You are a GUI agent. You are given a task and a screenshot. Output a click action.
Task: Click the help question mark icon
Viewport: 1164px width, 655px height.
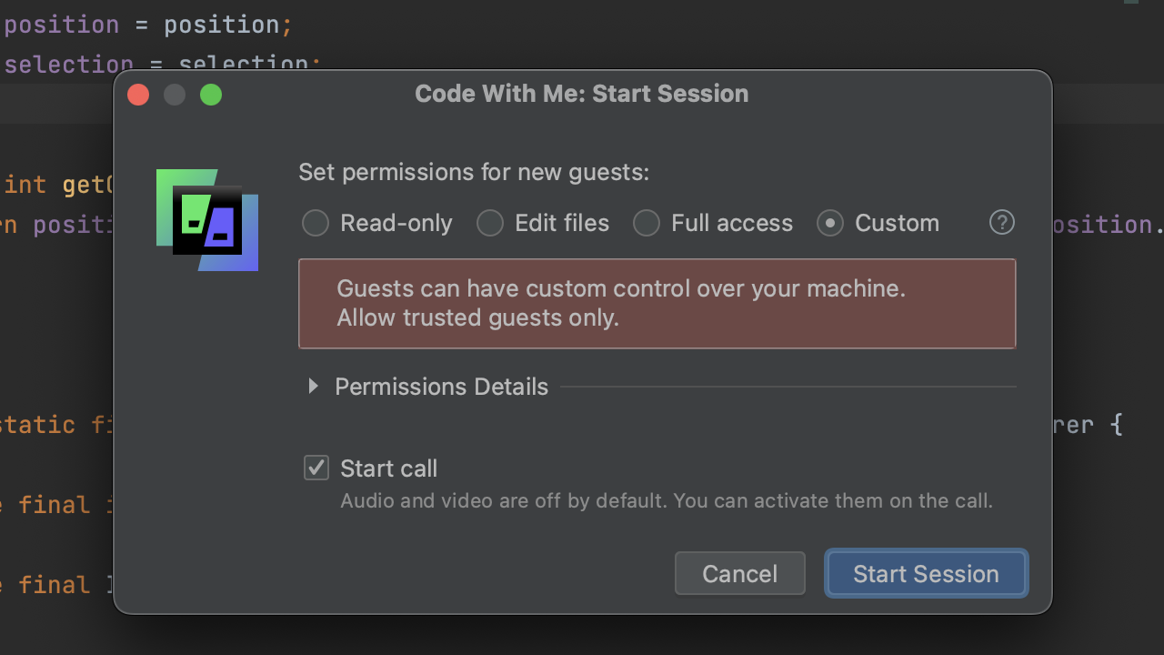[1001, 223]
